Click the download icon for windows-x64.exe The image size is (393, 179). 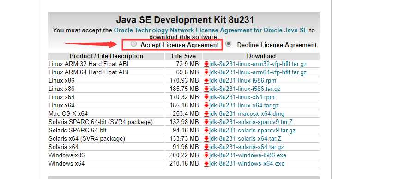[206, 164]
